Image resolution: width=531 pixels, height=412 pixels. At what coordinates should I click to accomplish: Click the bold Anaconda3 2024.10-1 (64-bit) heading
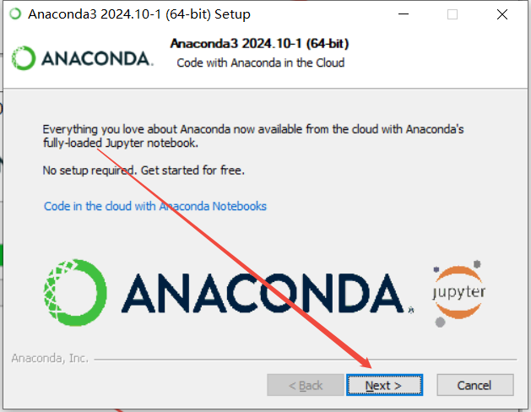[x=259, y=43]
